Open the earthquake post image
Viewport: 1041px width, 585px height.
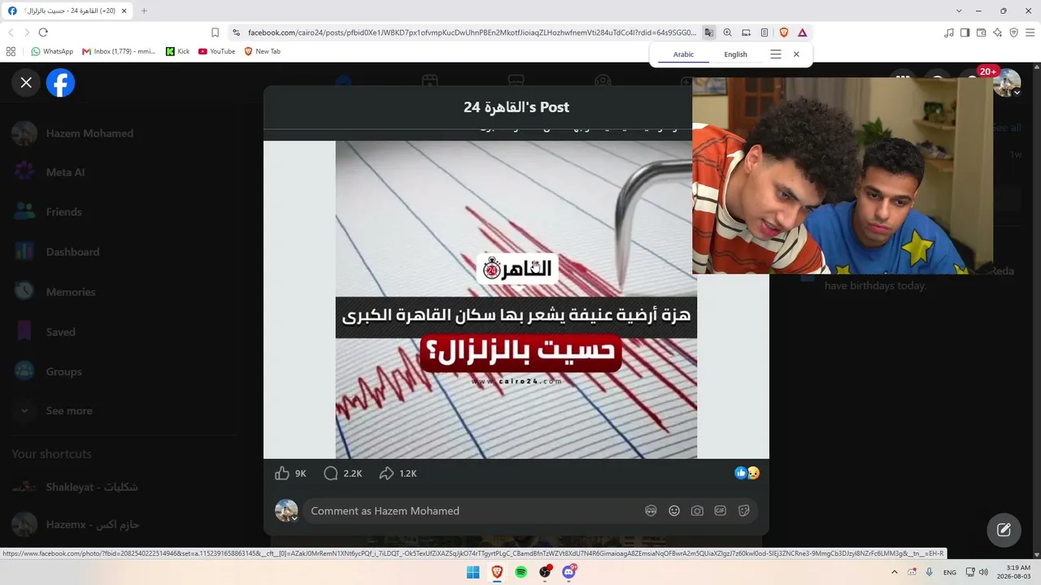pyautogui.click(x=516, y=300)
